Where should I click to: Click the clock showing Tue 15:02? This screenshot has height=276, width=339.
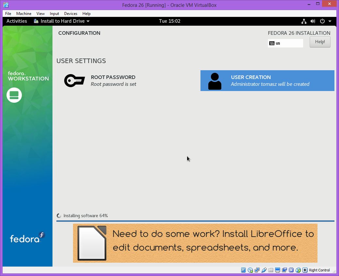169,21
